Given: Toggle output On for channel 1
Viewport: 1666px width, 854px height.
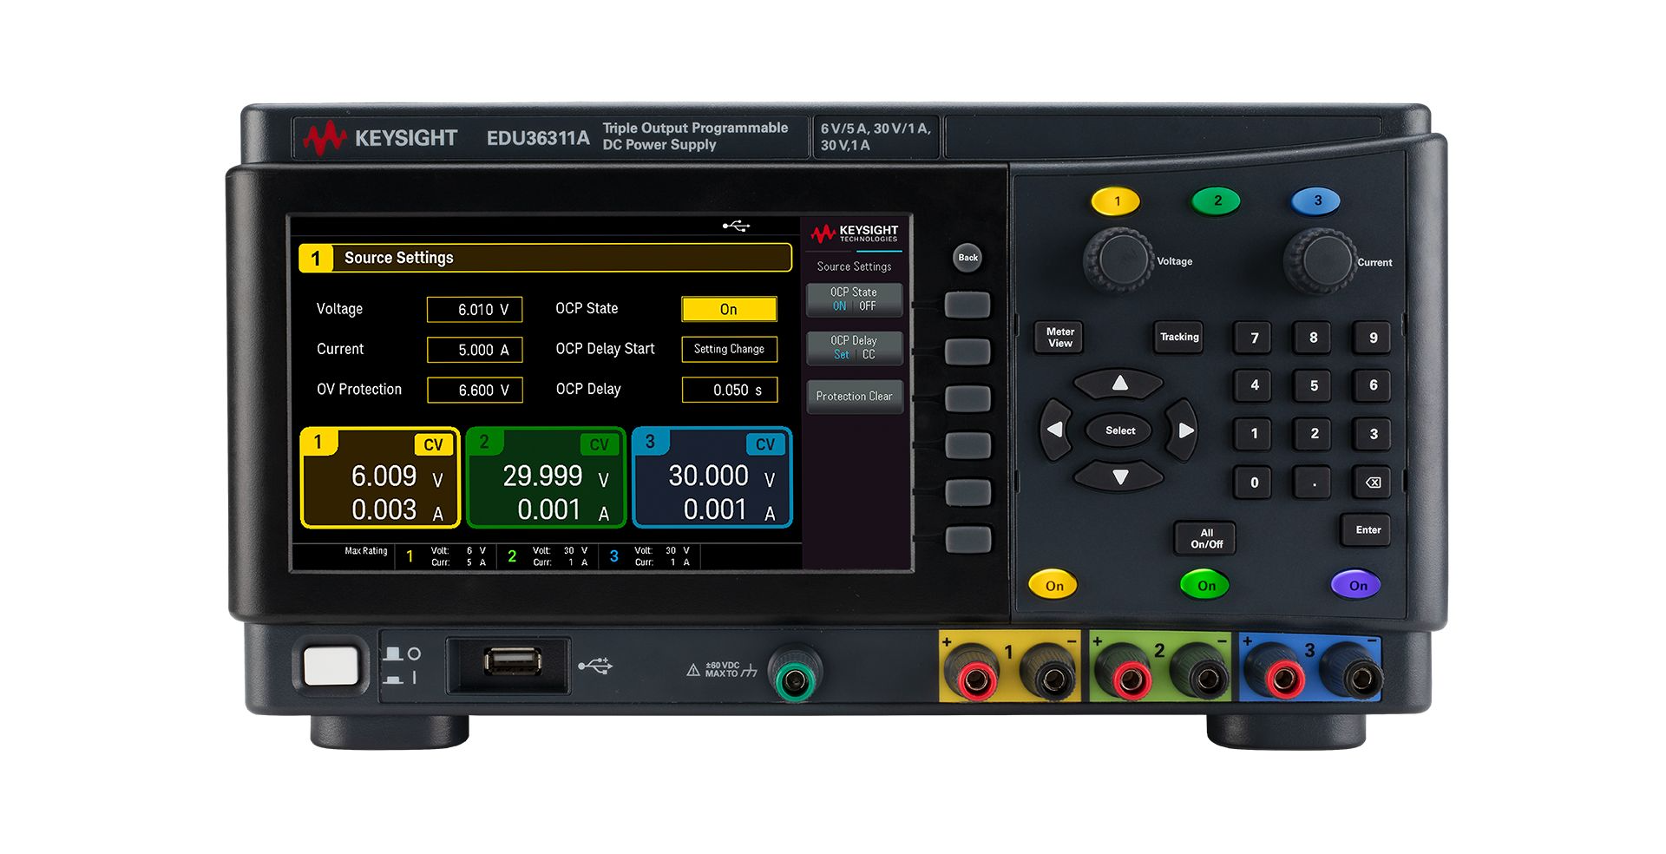Looking at the screenshot, I should click(x=1054, y=585).
